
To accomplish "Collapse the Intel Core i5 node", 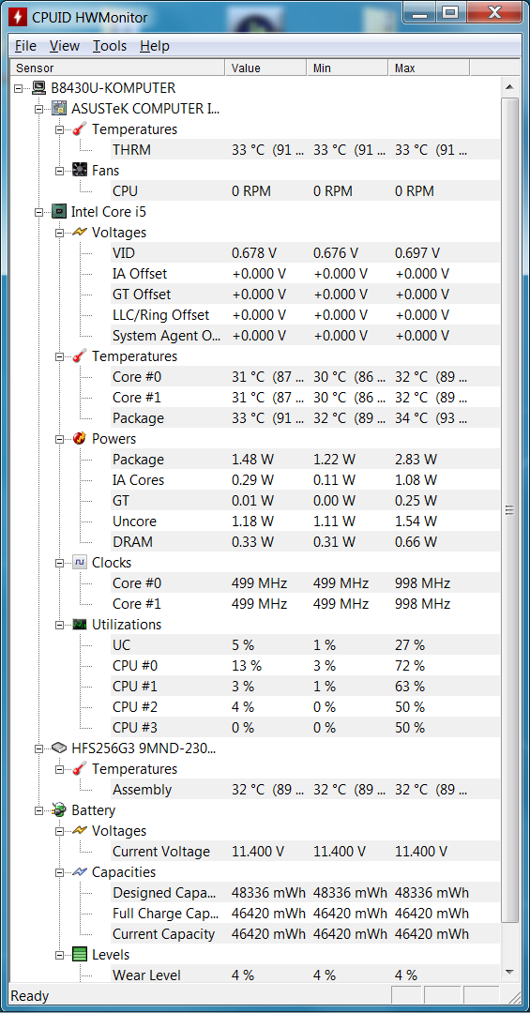I will pos(39,212).
